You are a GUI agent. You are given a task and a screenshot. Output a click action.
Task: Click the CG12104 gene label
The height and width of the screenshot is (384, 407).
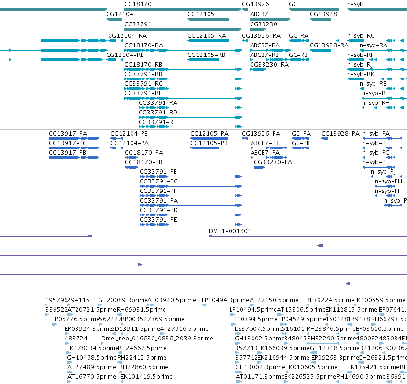[120, 14]
